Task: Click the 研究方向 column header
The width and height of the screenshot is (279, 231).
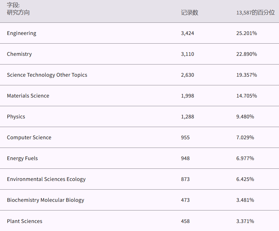Action: coord(18,13)
